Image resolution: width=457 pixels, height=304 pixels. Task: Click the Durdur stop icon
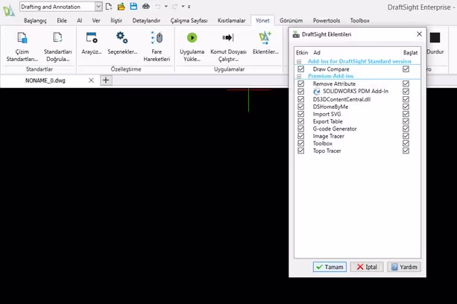tap(435, 37)
